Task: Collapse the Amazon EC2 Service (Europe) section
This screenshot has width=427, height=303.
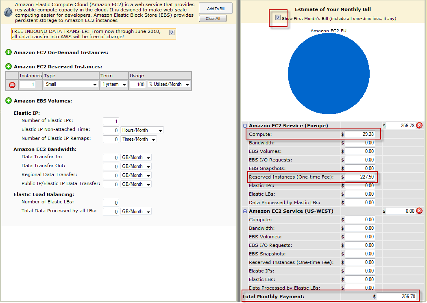Action: [x=245, y=126]
